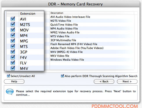This screenshot has width=142, height=108.
Task: Select '3GP Multimedia File' description row
Action: (x=63, y=40)
